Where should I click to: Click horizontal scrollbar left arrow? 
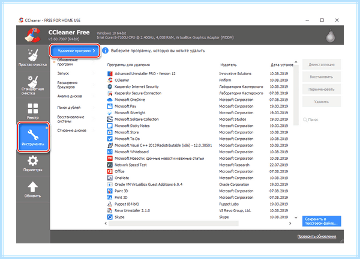coord(106,224)
